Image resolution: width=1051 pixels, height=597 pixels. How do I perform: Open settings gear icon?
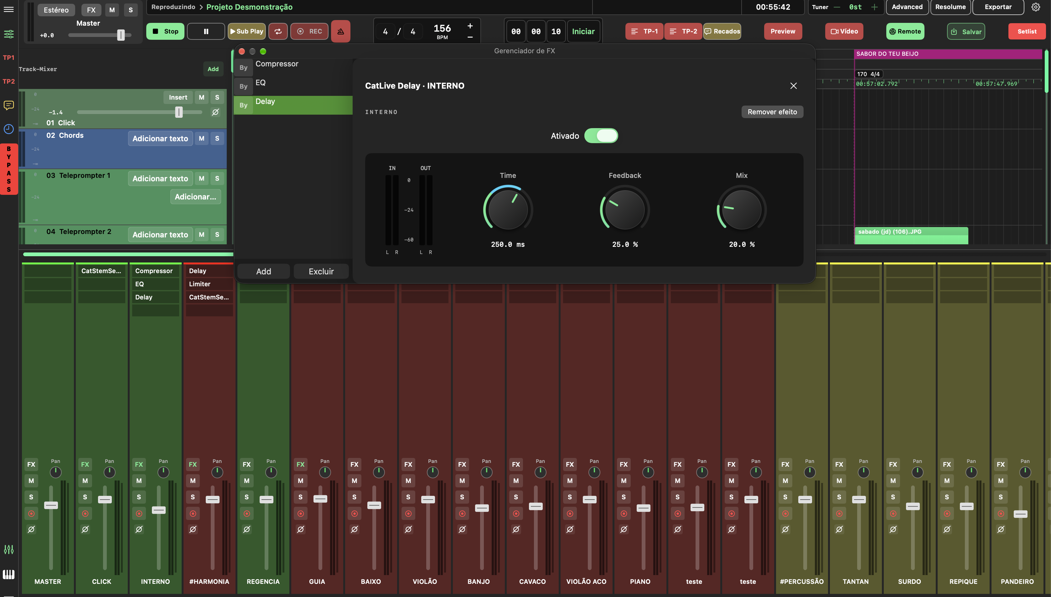pyautogui.click(x=1036, y=7)
